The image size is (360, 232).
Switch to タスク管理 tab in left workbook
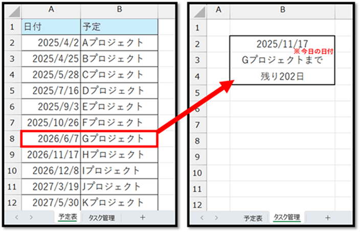click(x=101, y=218)
